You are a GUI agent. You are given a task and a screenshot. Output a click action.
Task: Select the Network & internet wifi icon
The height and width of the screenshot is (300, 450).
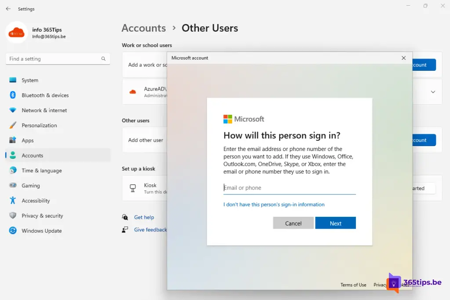(13, 110)
